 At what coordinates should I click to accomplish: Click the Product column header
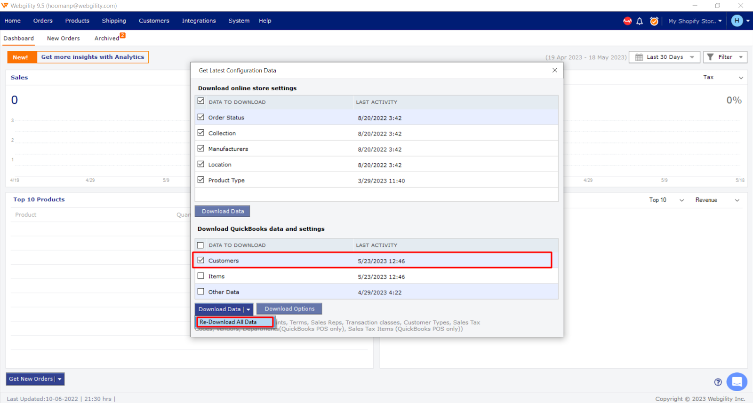[25, 214]
